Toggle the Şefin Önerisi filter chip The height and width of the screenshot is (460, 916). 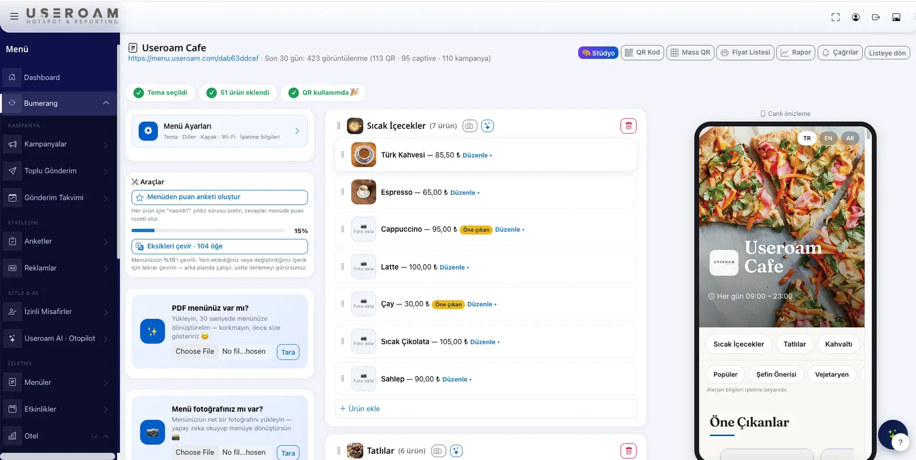[x=776, y=374]
